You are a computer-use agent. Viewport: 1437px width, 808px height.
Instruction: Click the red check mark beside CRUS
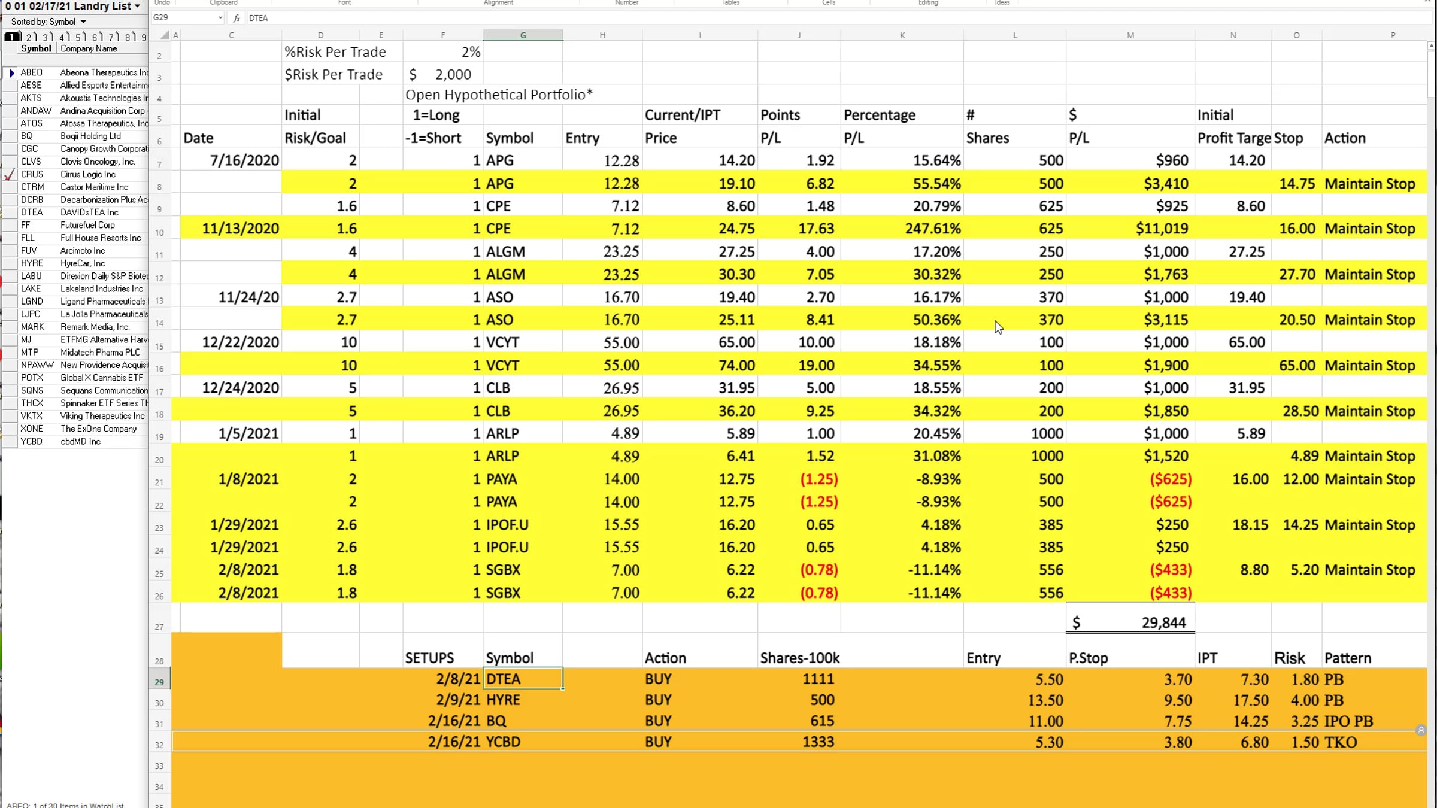pyautogui.click(x=10, y=175)
